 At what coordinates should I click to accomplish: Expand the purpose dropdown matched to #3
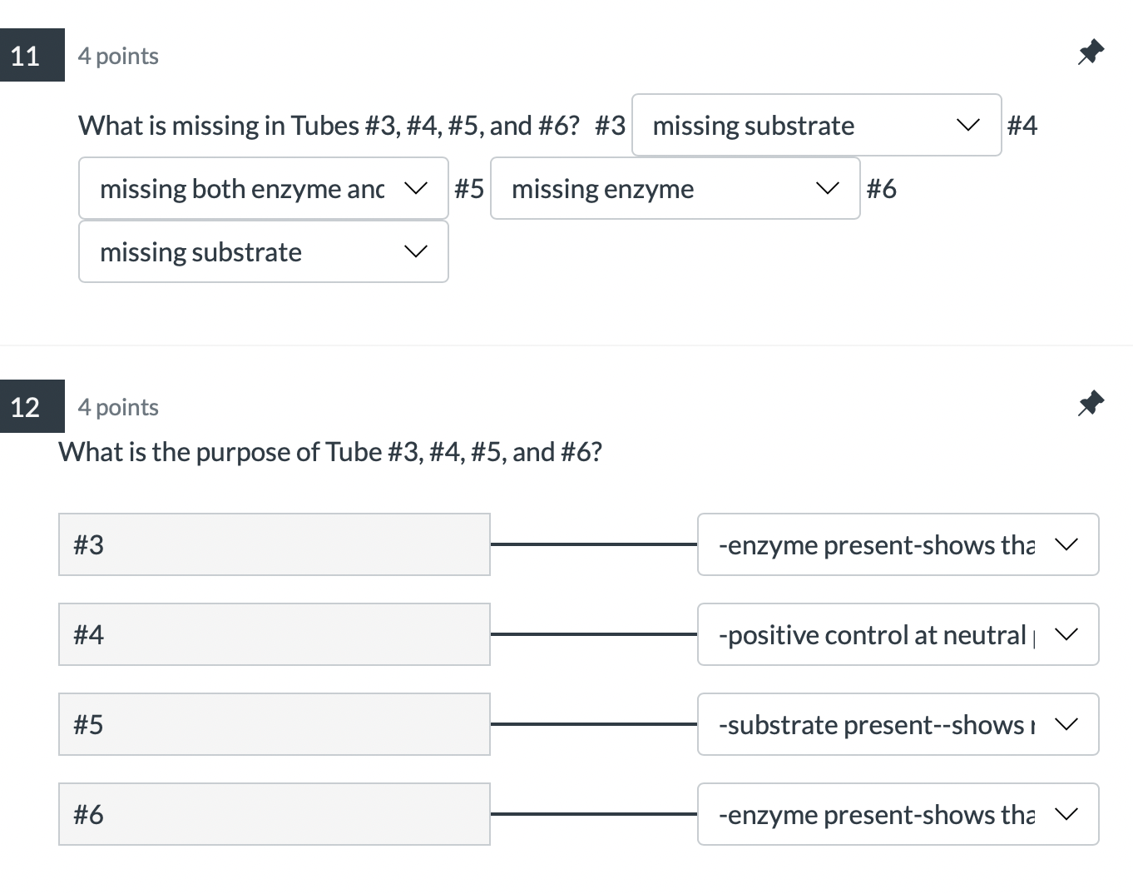click(898, 544)
